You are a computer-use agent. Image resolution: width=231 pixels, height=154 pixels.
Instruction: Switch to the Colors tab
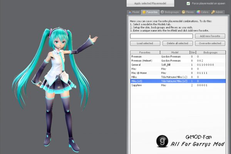tap(203, 12)
